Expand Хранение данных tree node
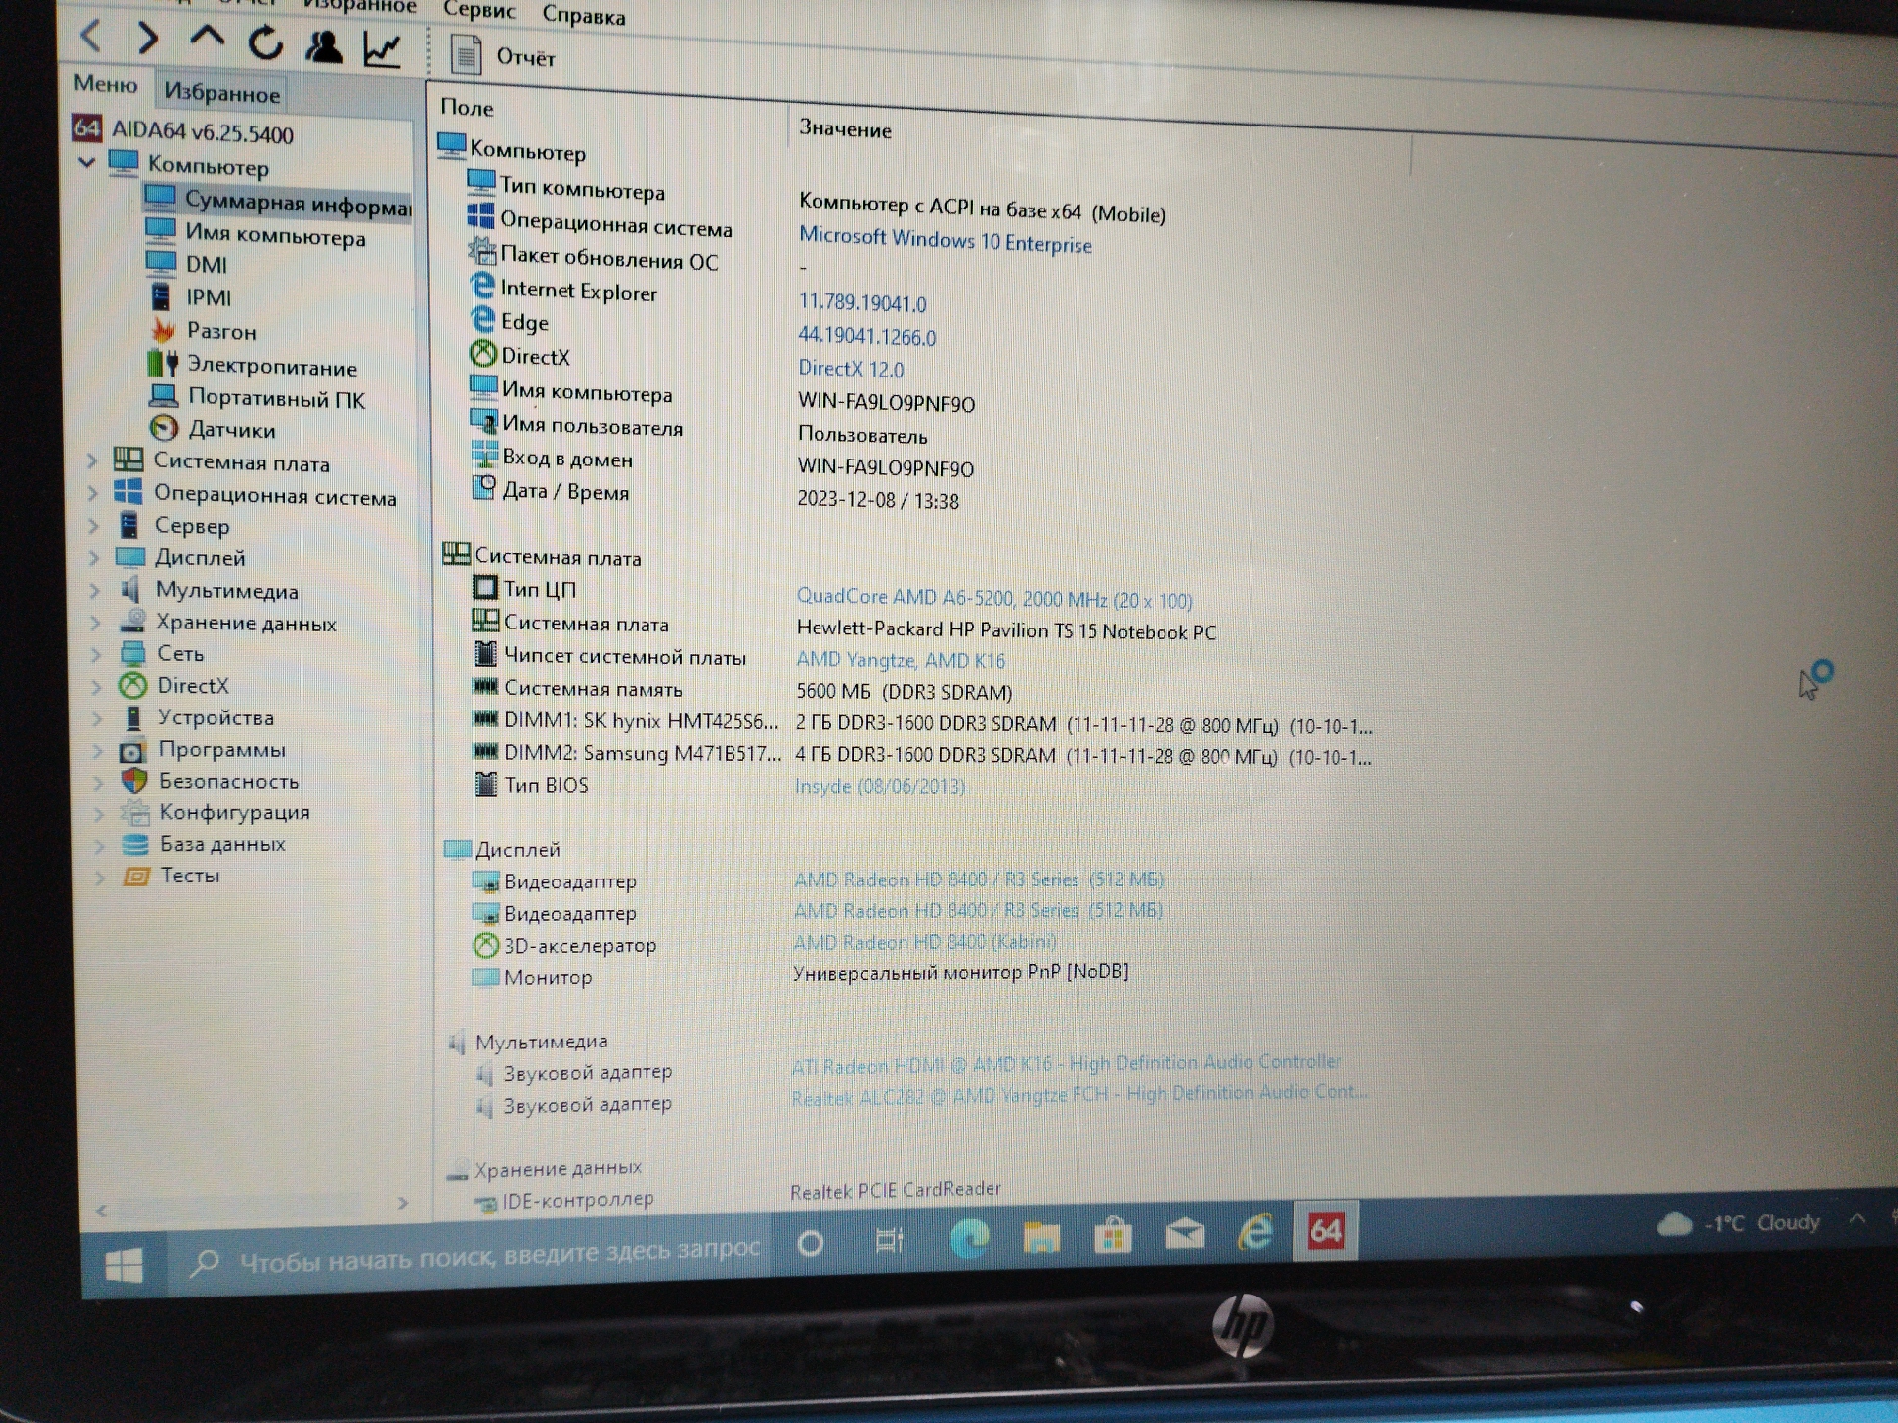The image size is (1898, 1423). pos(96,623)
